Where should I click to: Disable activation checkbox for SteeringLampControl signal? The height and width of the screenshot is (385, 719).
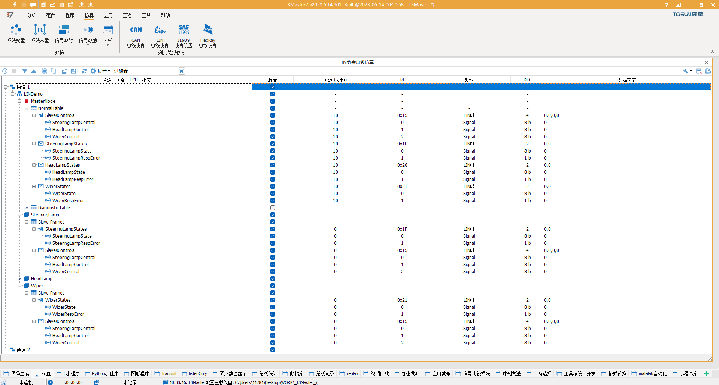[273, 122]
